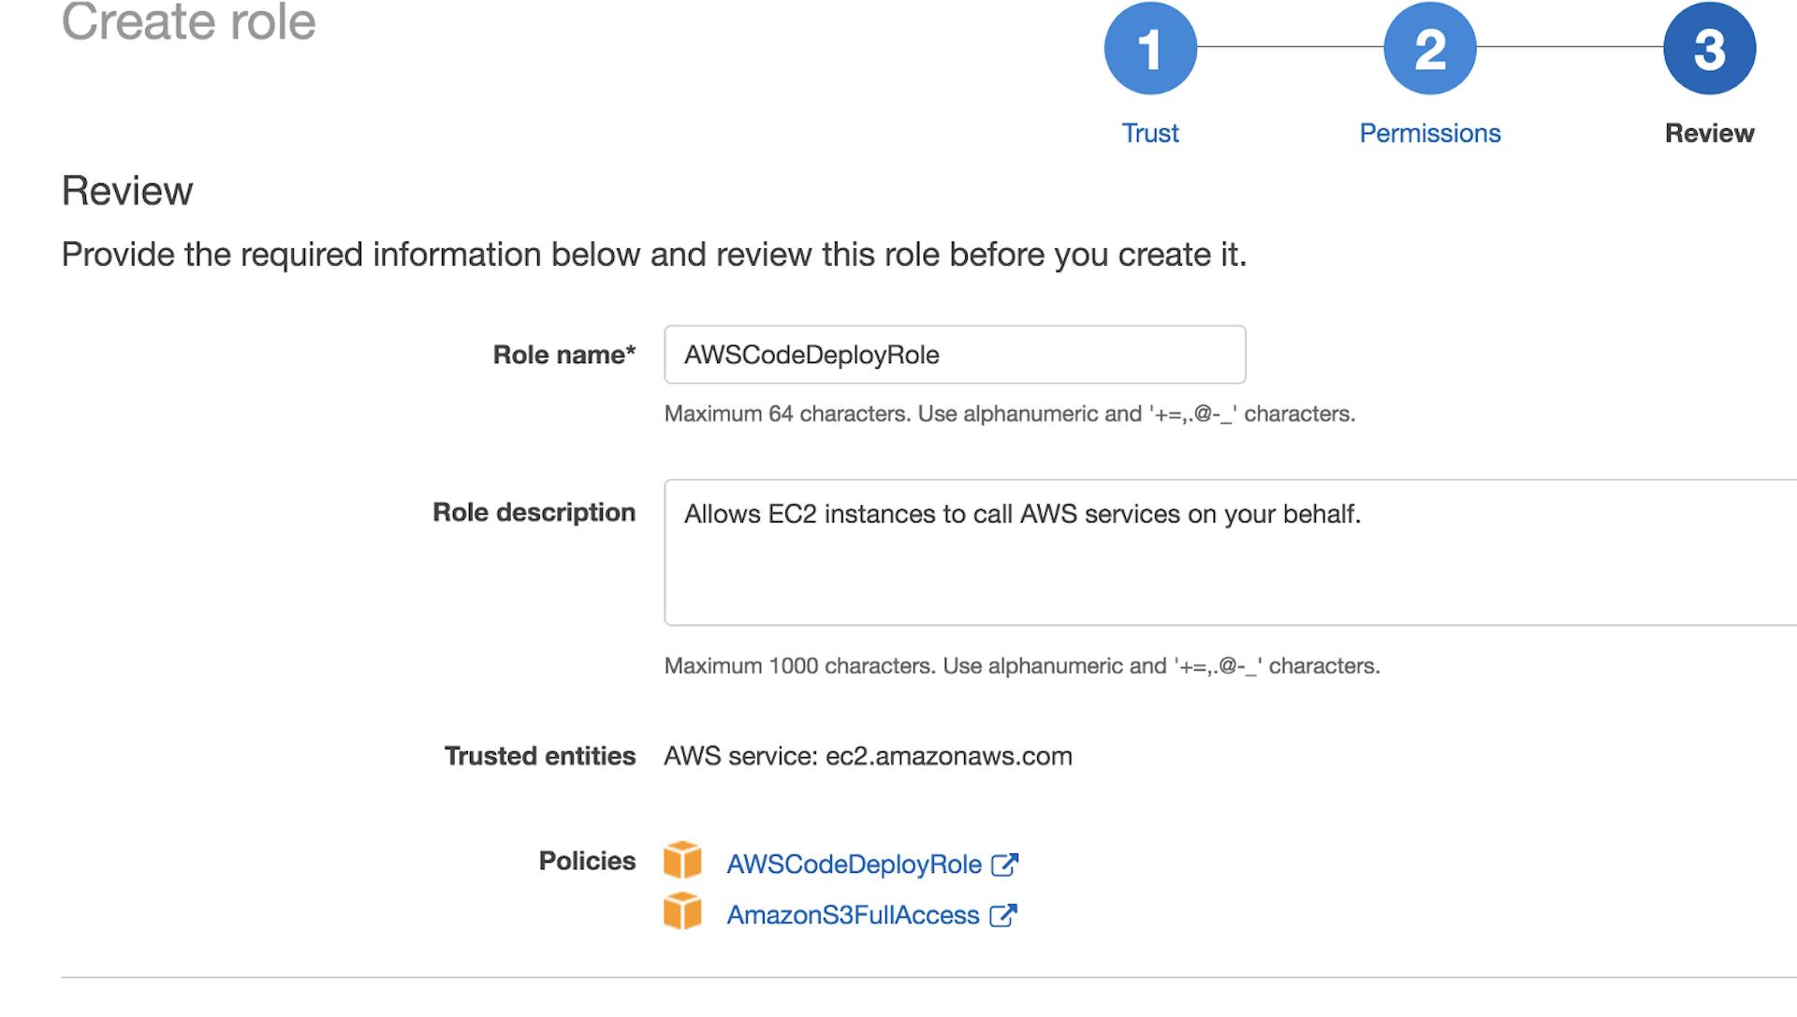Click the Maximum 64 characters hint text

(1009, 414)
